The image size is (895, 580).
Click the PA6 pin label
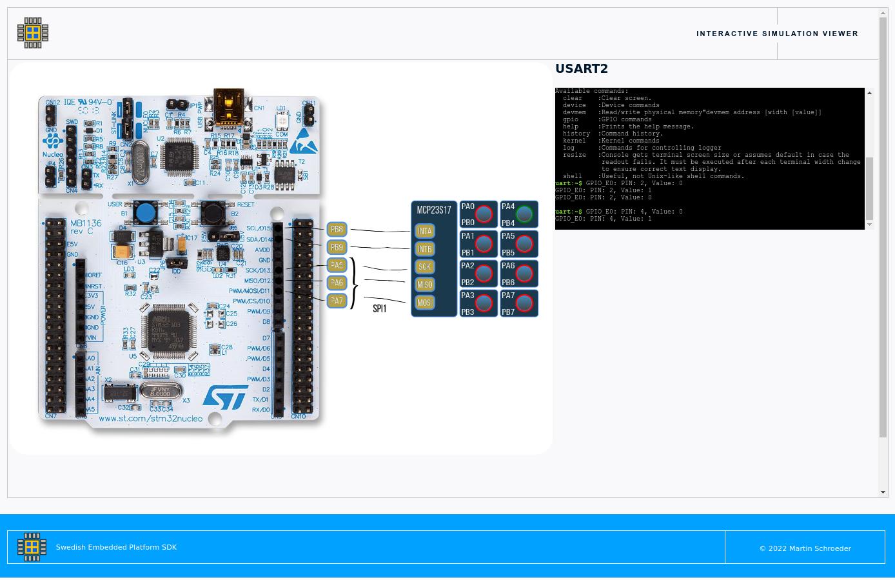point(337,283)
